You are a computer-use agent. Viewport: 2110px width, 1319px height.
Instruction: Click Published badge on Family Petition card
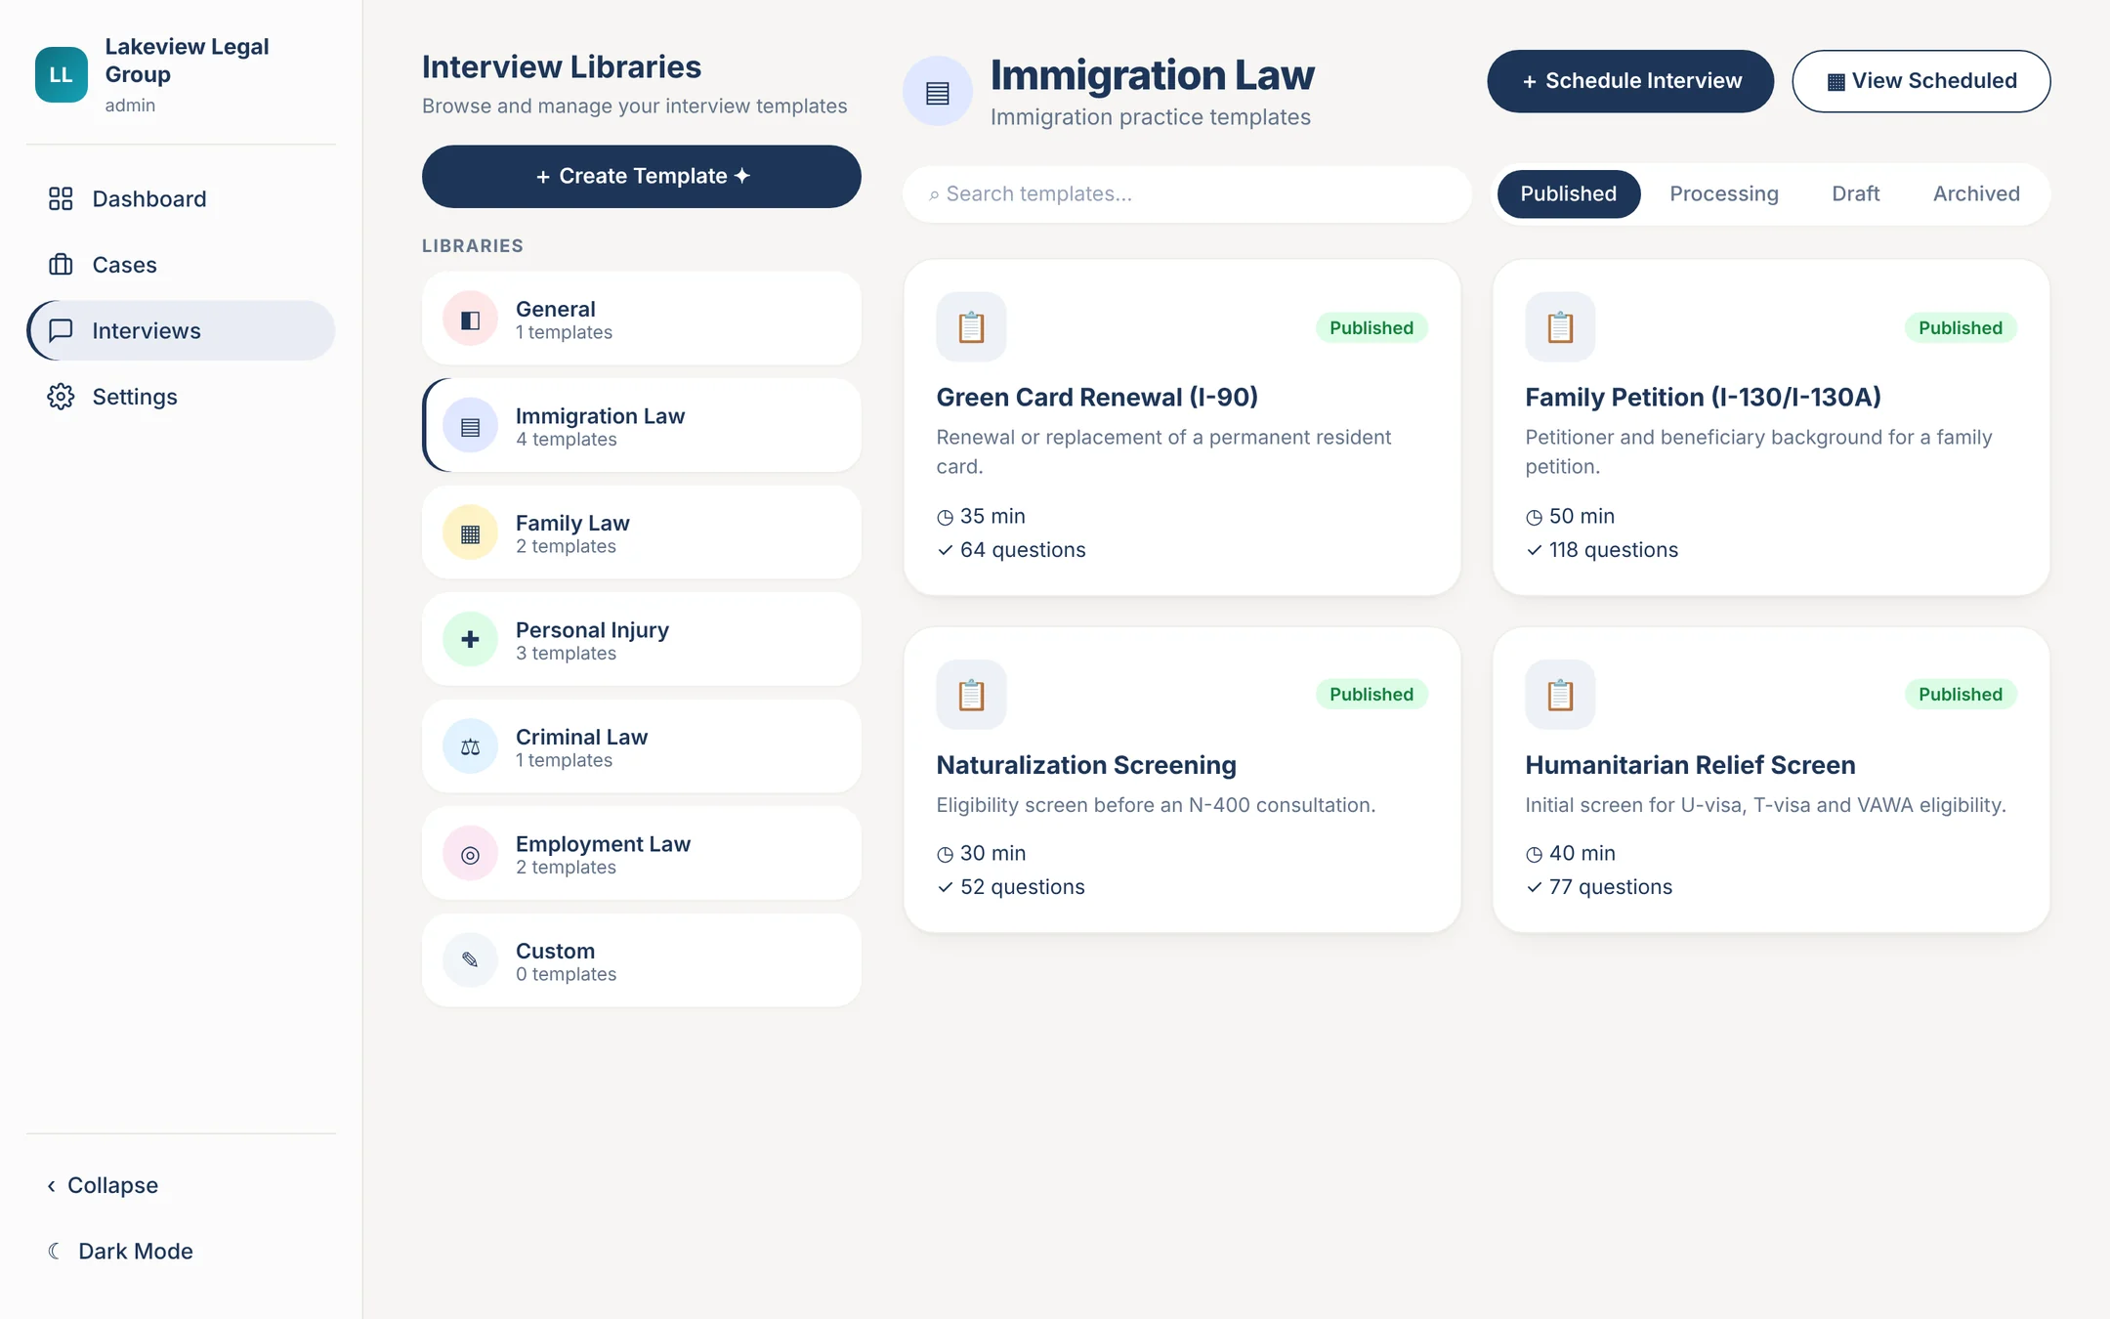point(1961,327)
